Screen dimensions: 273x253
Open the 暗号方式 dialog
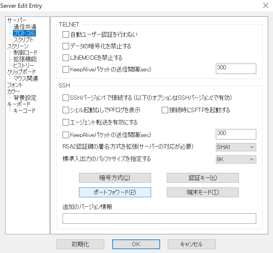pyautogui.click(x=115, y=177)
